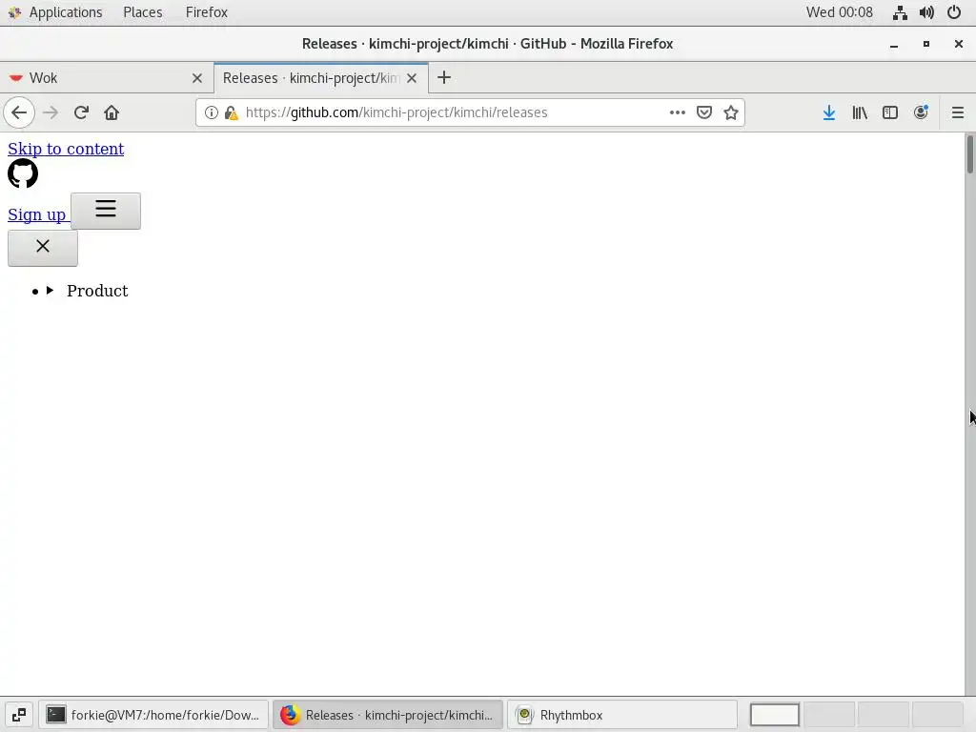Open the Firefox menu in top bar

point(207,12)
